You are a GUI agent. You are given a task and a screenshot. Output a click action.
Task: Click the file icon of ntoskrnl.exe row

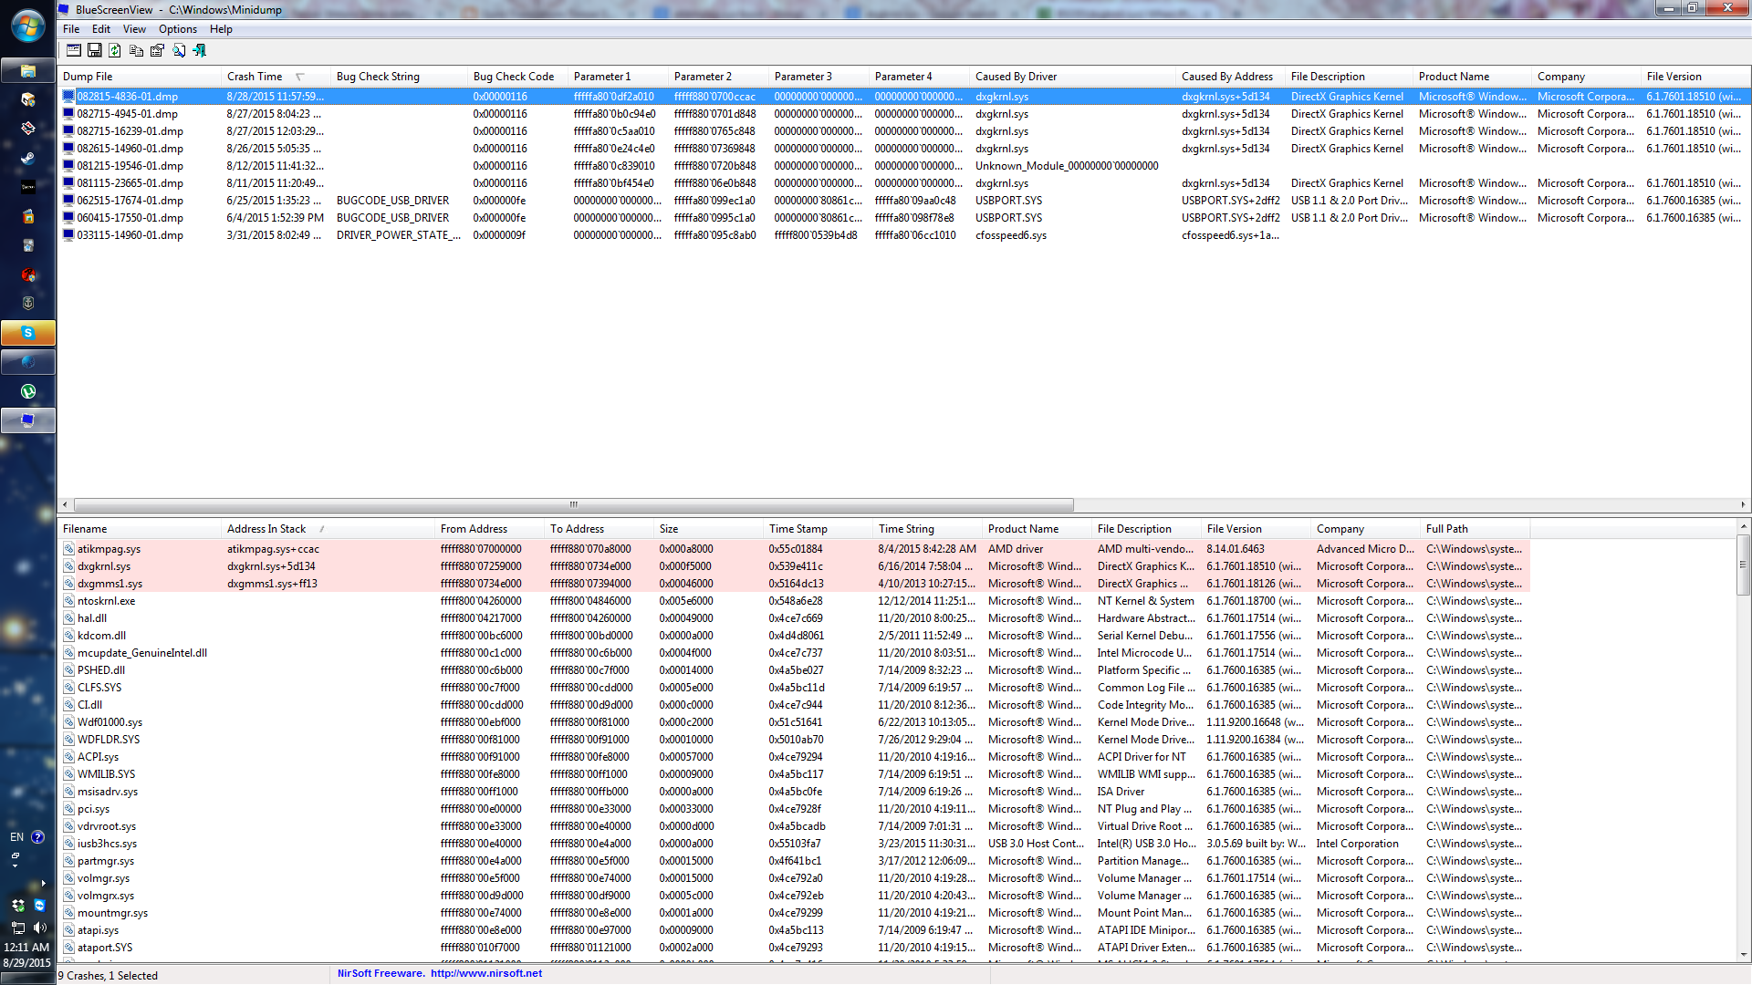coord(68,601)
